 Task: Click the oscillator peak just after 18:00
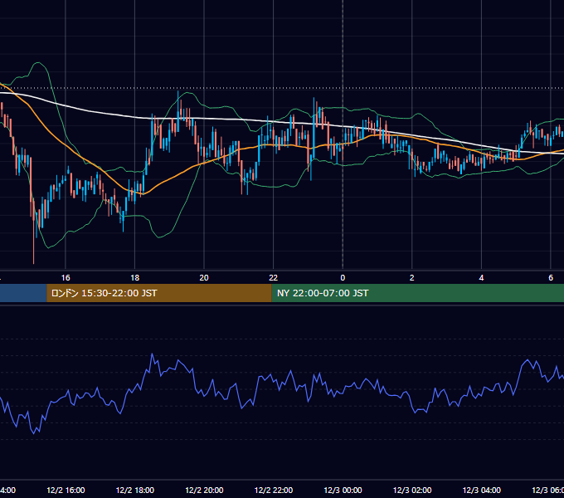pos(152,354)
